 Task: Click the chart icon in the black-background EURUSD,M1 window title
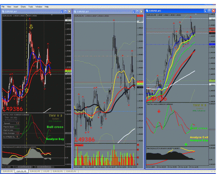[3, 11]
